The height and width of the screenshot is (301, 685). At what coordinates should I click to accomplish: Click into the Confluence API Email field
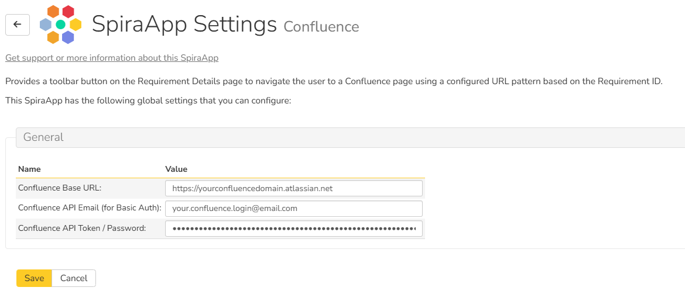(293, 209)
